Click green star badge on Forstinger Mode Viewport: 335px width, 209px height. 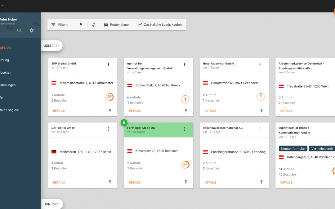click(124, 122)
